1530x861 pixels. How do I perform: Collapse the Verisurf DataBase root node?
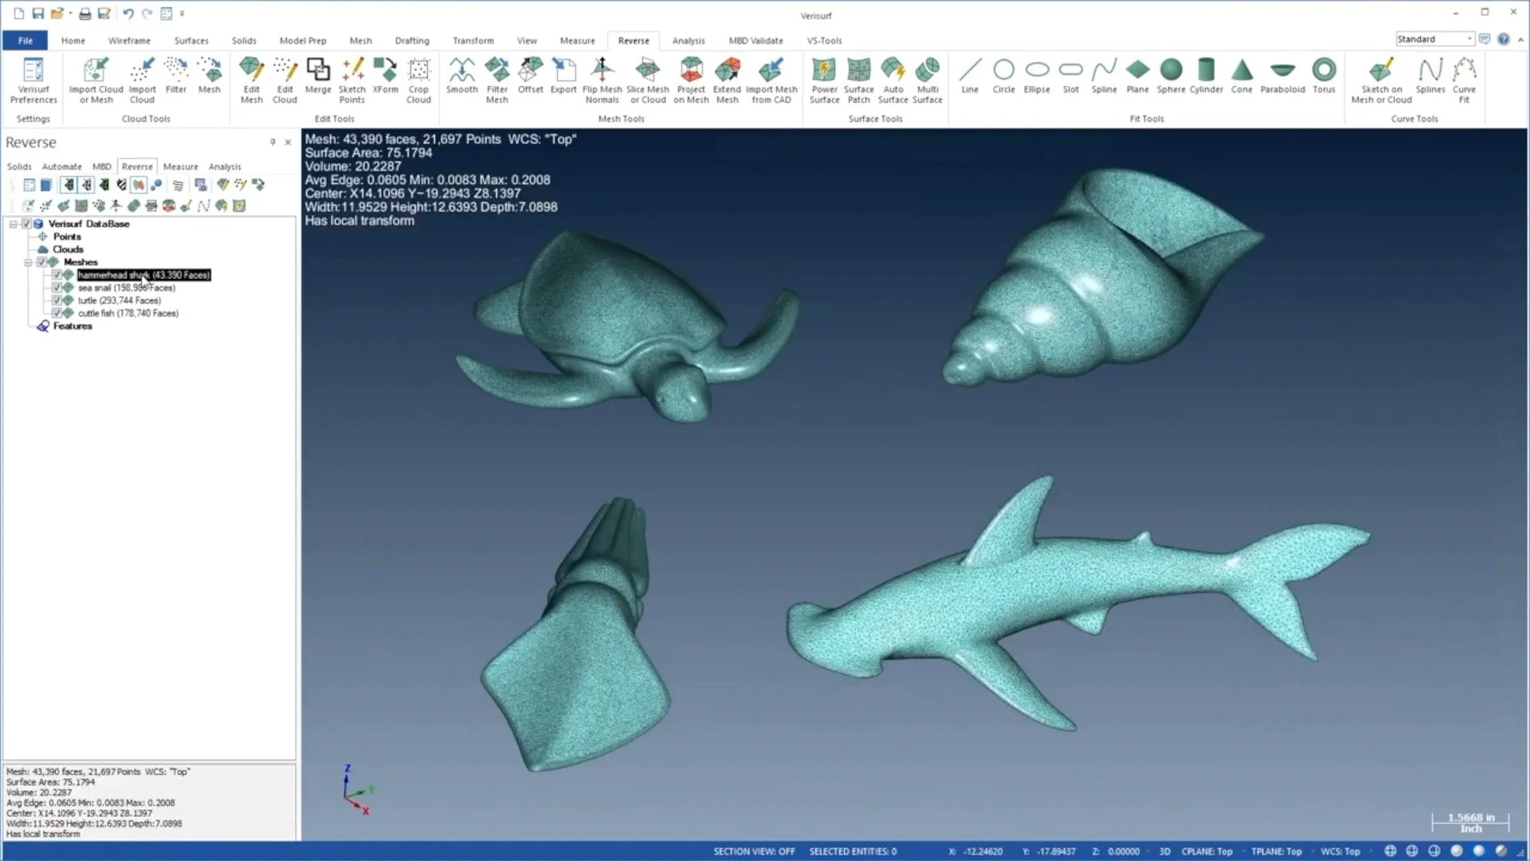(x=14, y=224)
